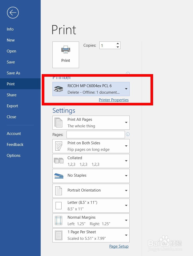Click the Page Setup link

(119, 246)
